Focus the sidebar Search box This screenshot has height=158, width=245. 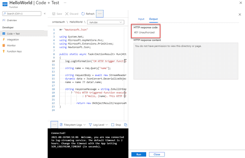[x=22, y=14]
